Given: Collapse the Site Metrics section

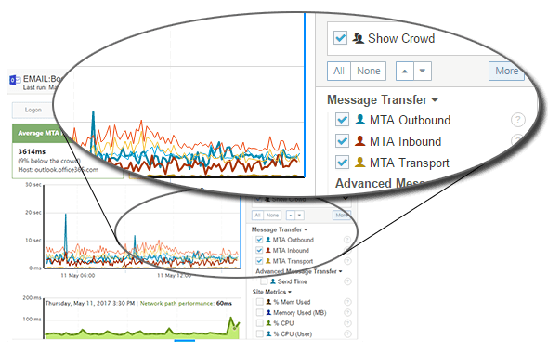Looking at the screenshot, I should [272, 292].
